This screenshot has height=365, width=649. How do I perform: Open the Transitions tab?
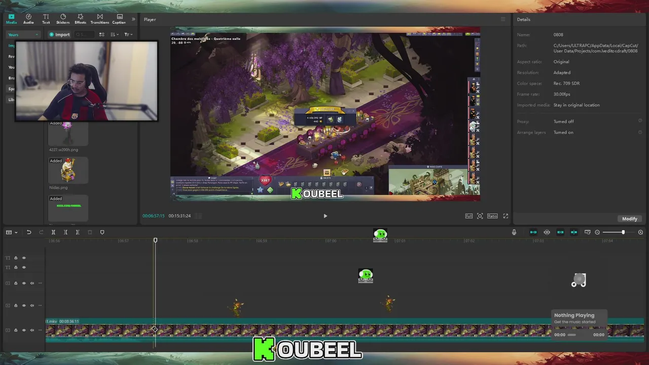99,19
